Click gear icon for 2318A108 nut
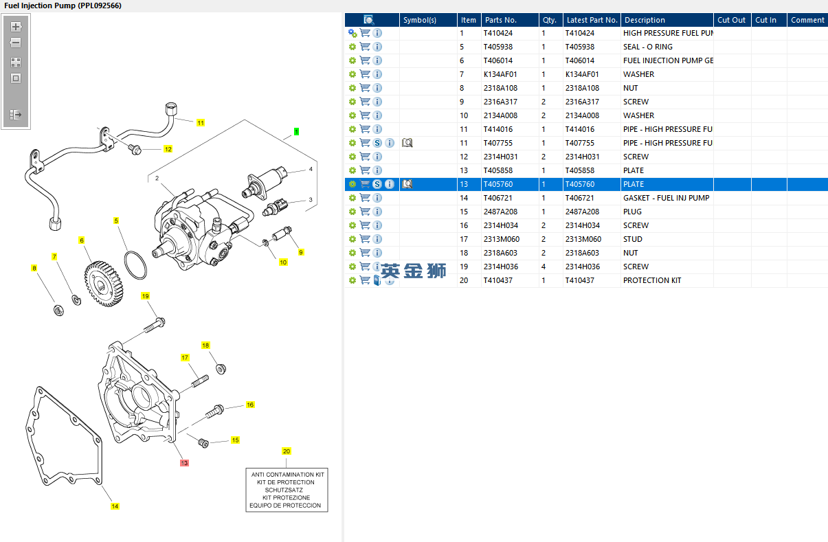The width and height of the screenshot is (828, 542). pyautogui.click(x=353, y=88)
